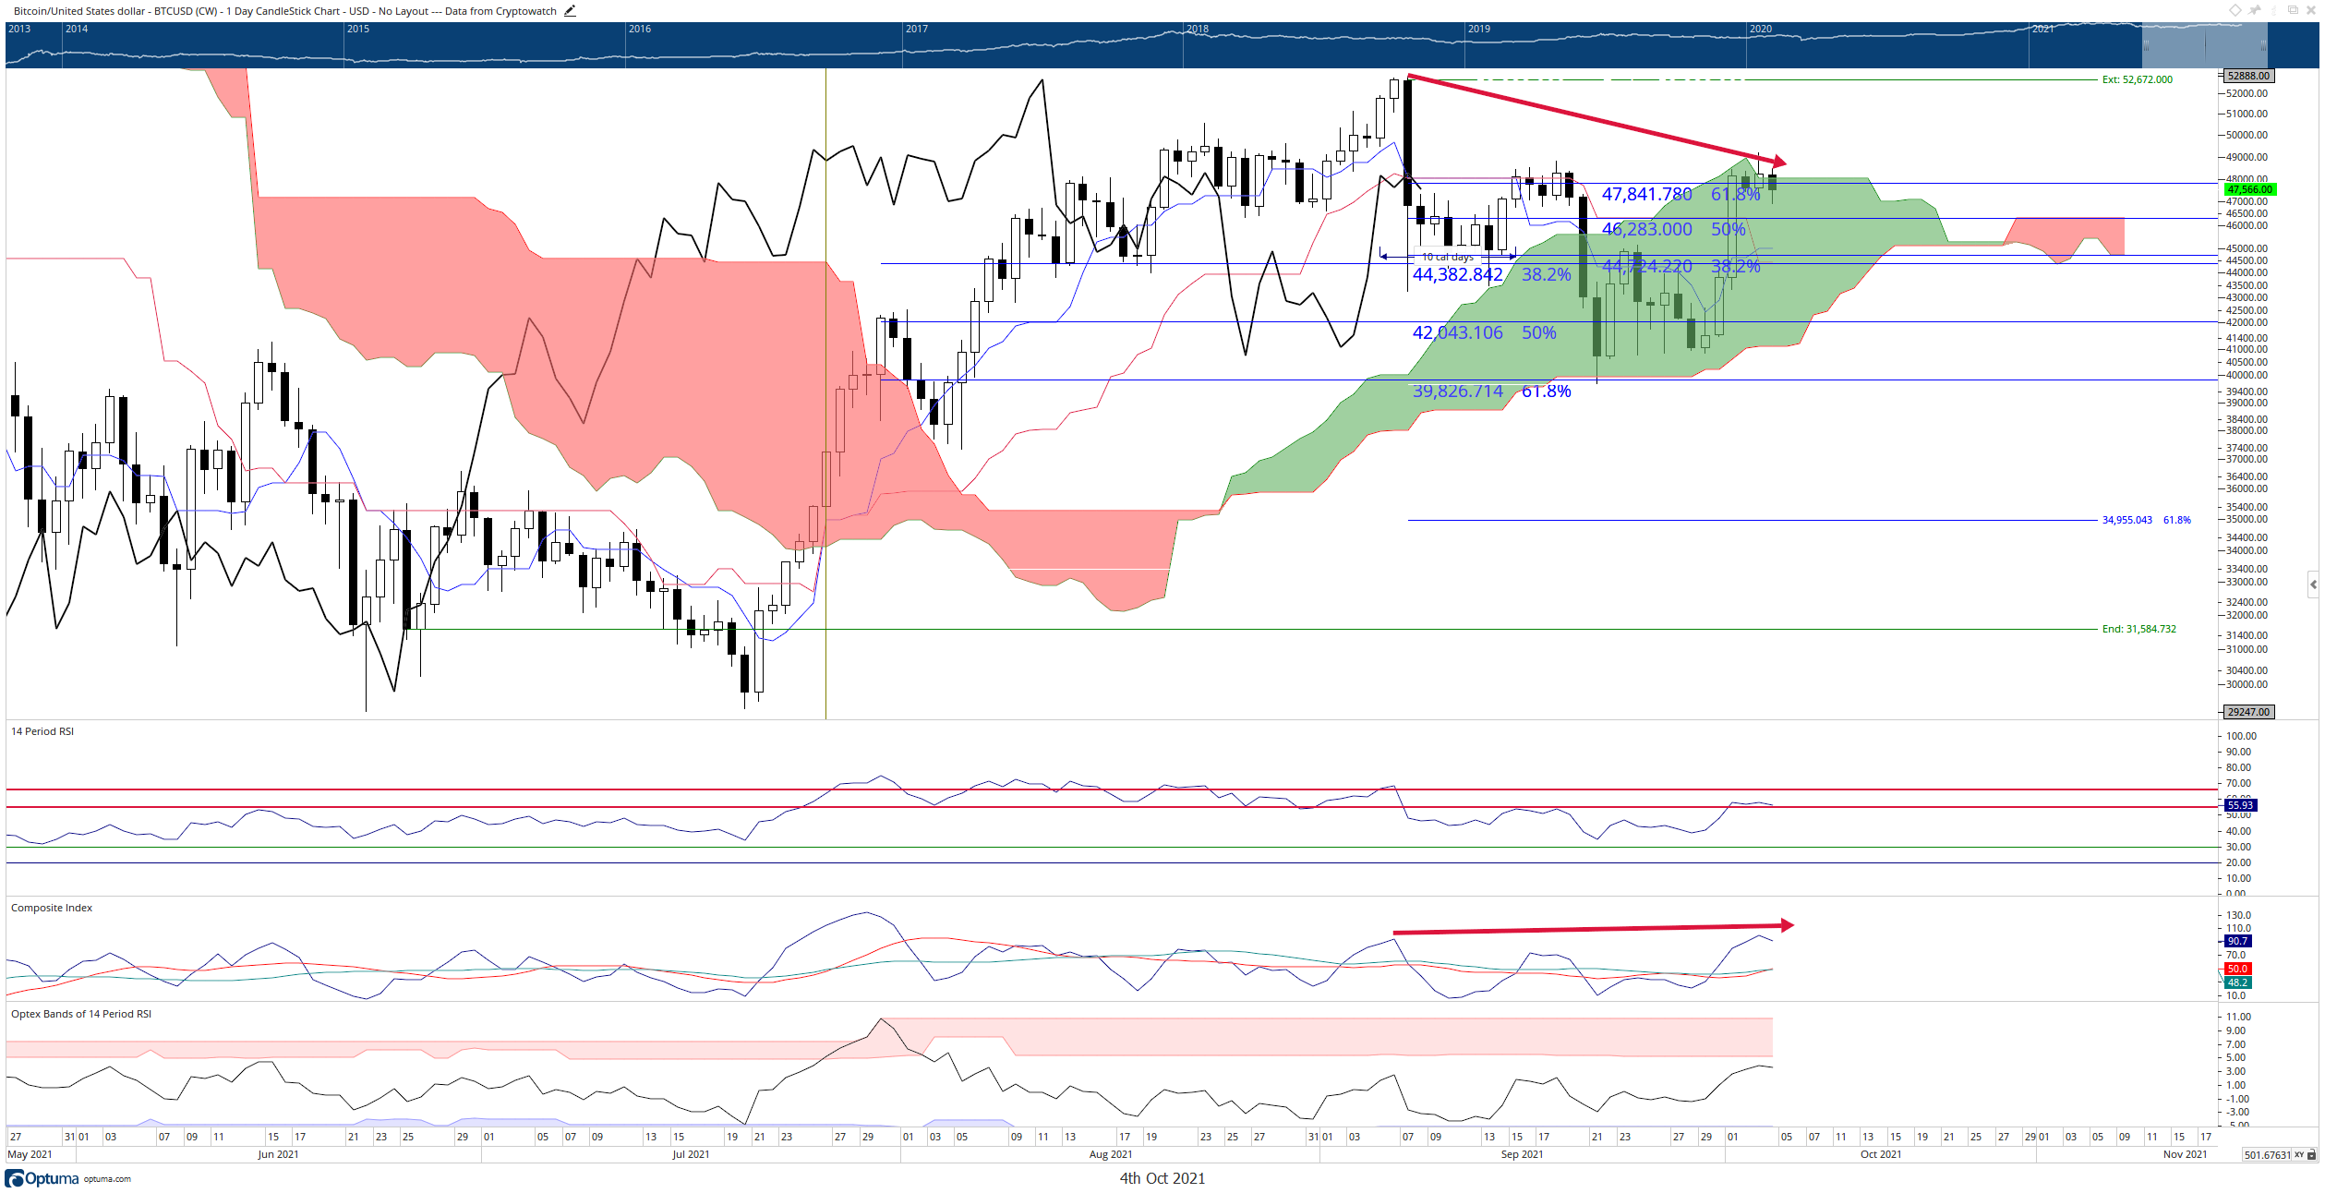Click the diamond icon in top-right corner
This screenshot has width=2325, height=1193.
tap(2235, 10)
